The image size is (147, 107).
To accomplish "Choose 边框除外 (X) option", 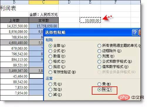I will (109, 51).
